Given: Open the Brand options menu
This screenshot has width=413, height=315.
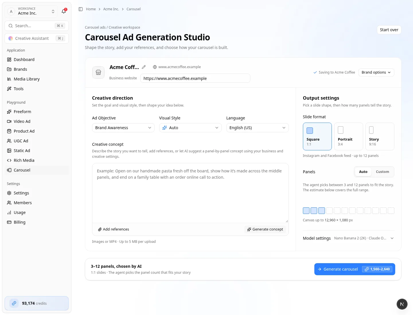Looking at the screenshot, I should click(x=376, y=72).
